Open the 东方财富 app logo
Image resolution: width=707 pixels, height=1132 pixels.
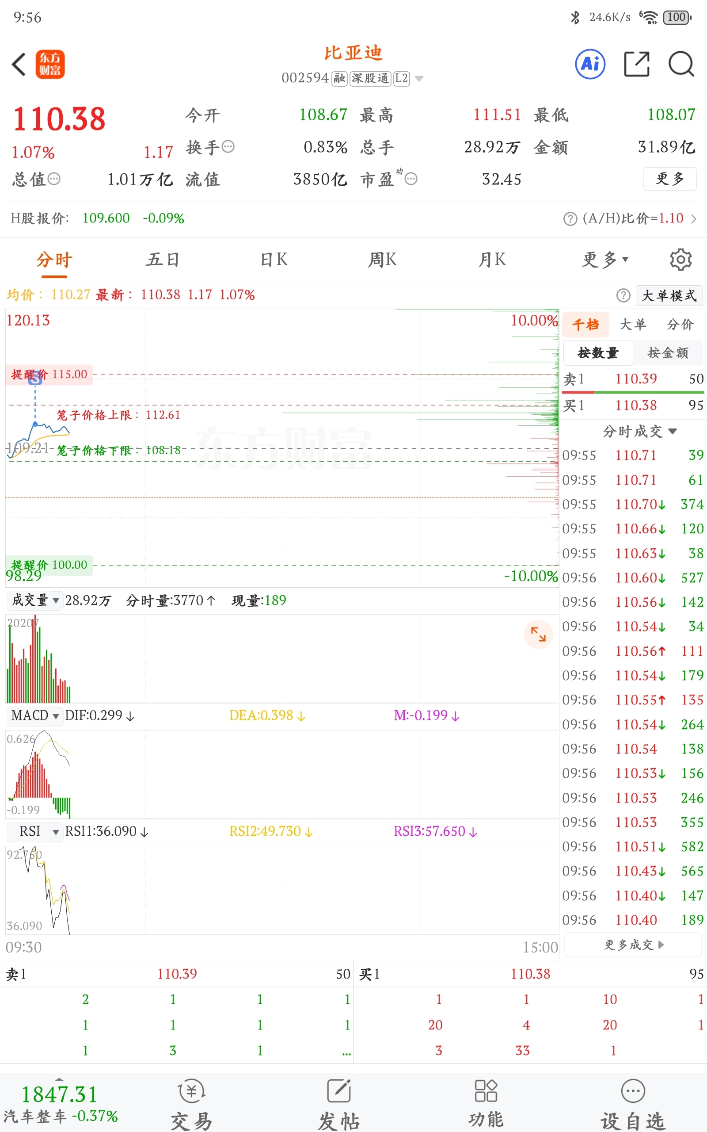tap(50, 64)
